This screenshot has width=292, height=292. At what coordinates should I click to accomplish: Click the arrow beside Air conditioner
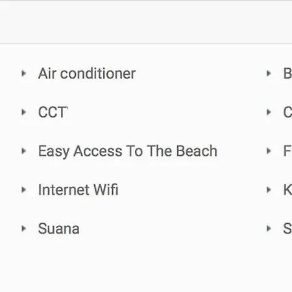coord(24,73)
